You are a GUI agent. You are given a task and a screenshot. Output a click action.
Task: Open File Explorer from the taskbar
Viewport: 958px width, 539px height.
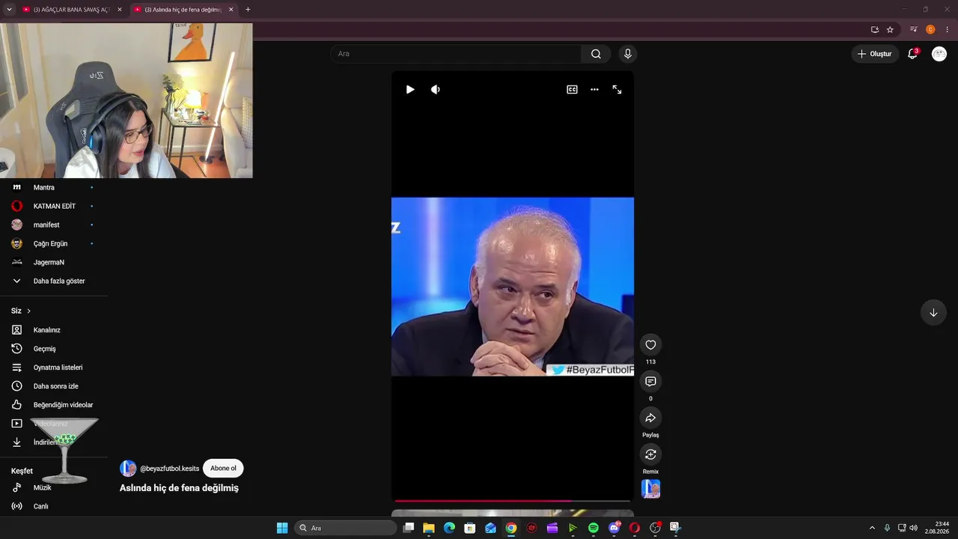[429, 528]
